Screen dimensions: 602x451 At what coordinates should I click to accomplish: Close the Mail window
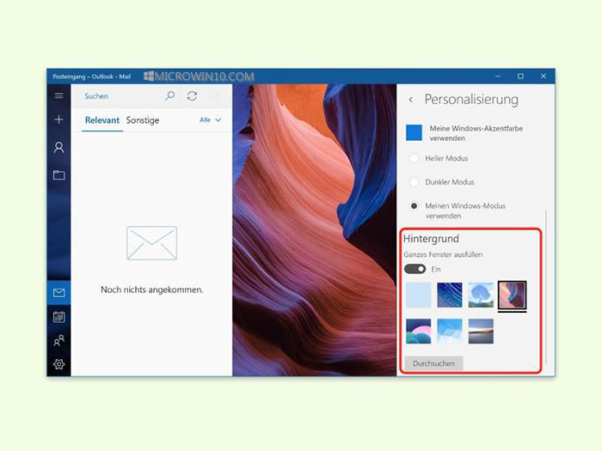point(544,76)
